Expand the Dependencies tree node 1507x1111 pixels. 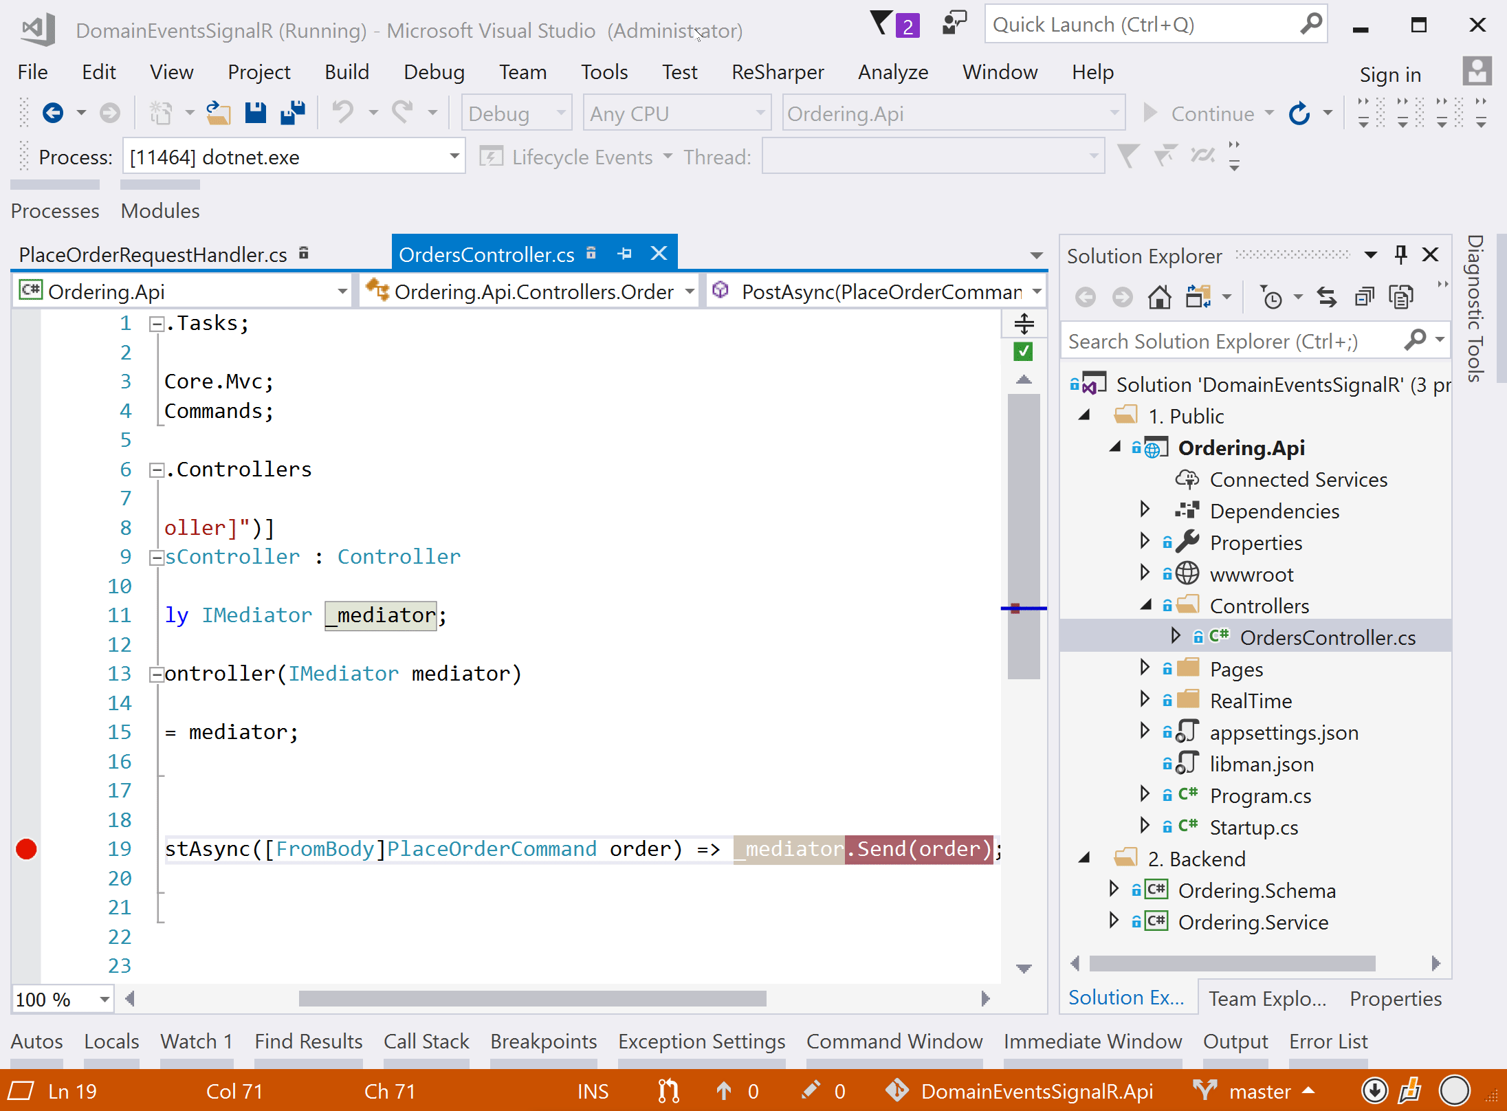point(1145,510)
